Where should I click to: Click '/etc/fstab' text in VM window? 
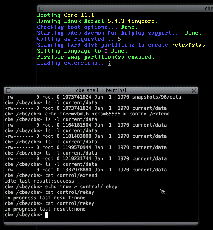click(x=188, y=45)
